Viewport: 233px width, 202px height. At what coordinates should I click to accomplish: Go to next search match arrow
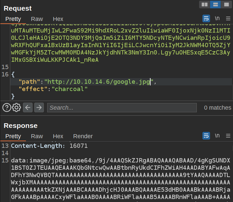coord(39,107)
